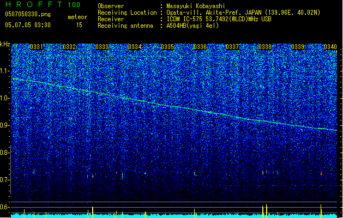Image resolution: width=343 pixels, height=218 pixels.
Task: Click antenna value A504HB(yagi 4el)
Action: coord(192,26)
